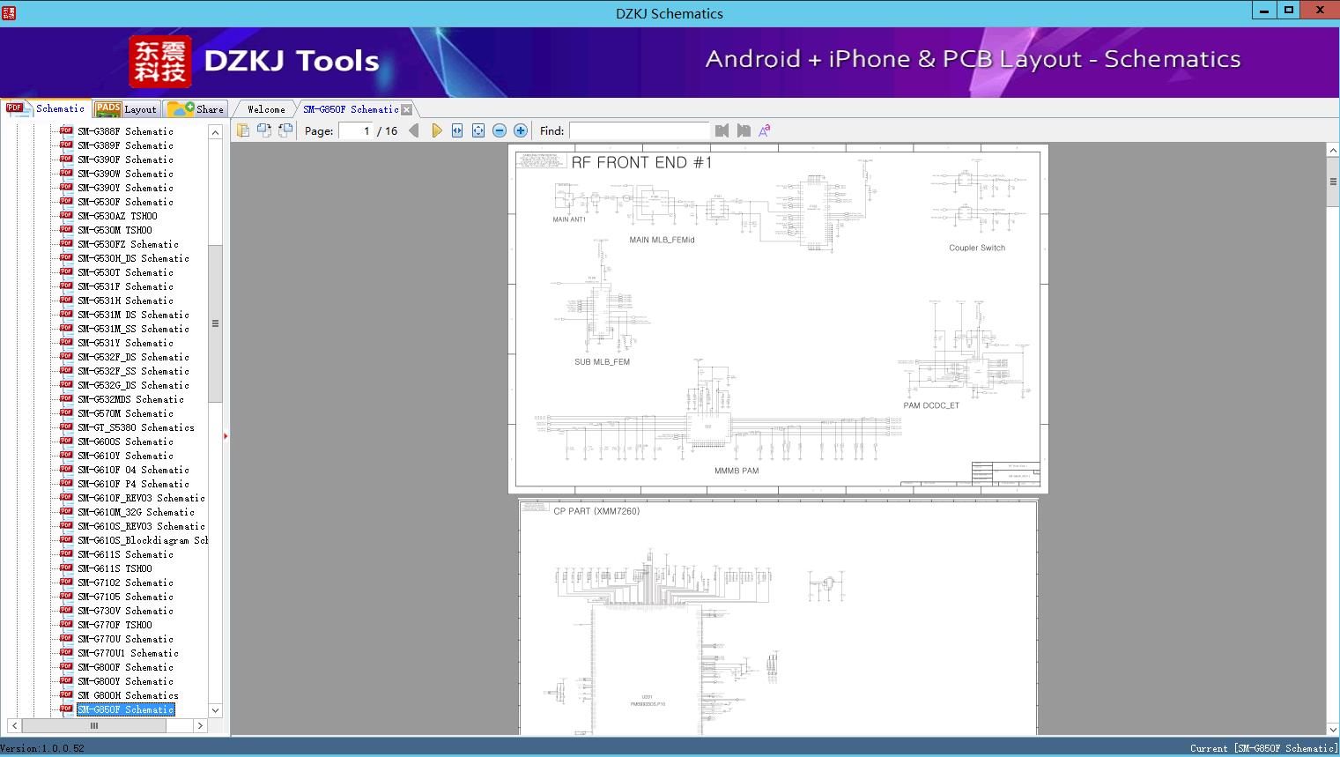Find the previous search match
The width and height of the screenshot is (1340, 757).
tap(722, 130)
